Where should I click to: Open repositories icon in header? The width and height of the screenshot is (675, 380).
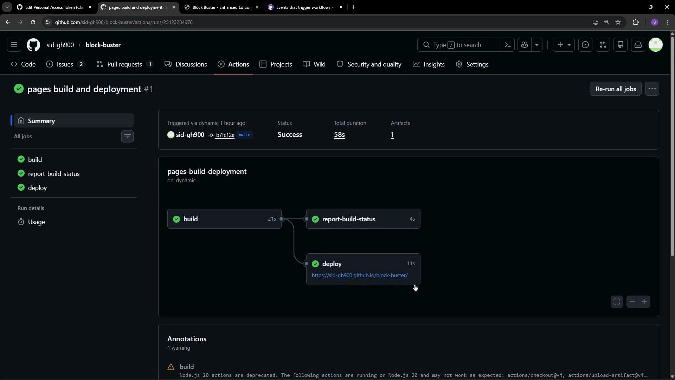[621, 45]
